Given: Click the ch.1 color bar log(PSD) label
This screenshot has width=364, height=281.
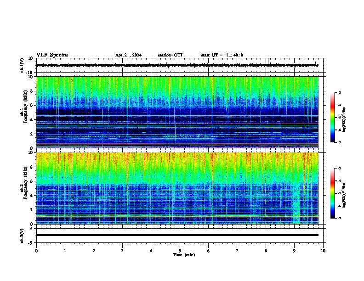Looking at the screenshot, I should (x=344, y=119).
